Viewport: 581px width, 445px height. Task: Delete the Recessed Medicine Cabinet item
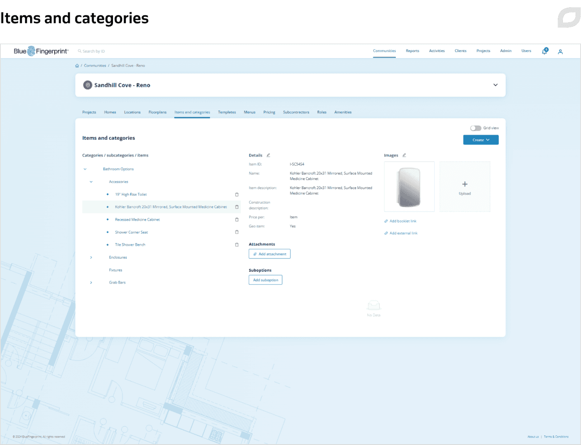point(237,220)
